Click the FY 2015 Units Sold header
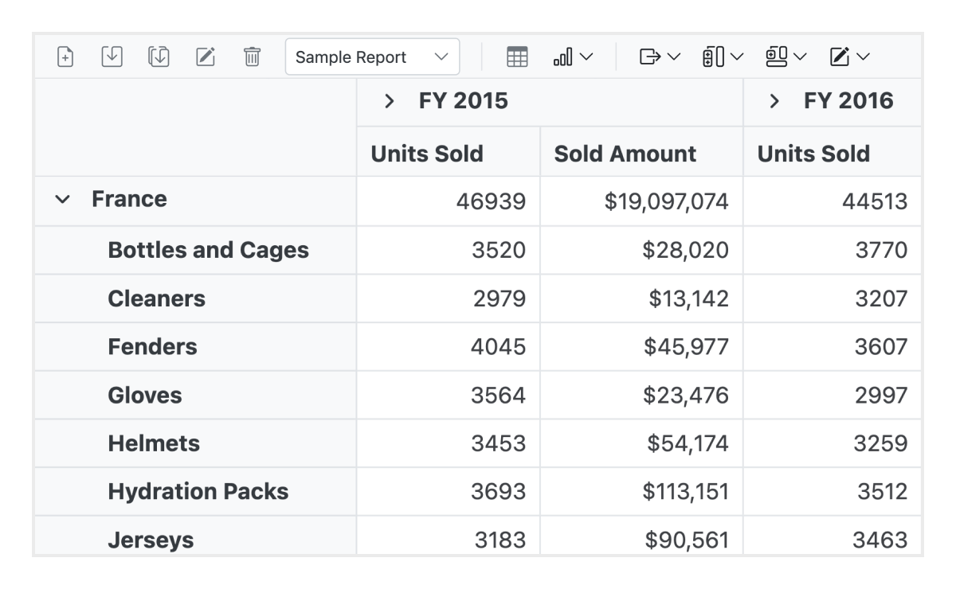 tap(427, 154)
